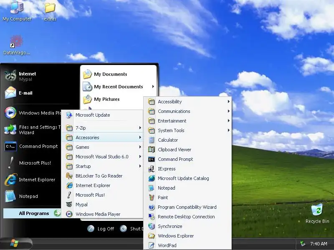
Task: Launch Command Prompt from Accessories submenu
Action: pos(187,159)
